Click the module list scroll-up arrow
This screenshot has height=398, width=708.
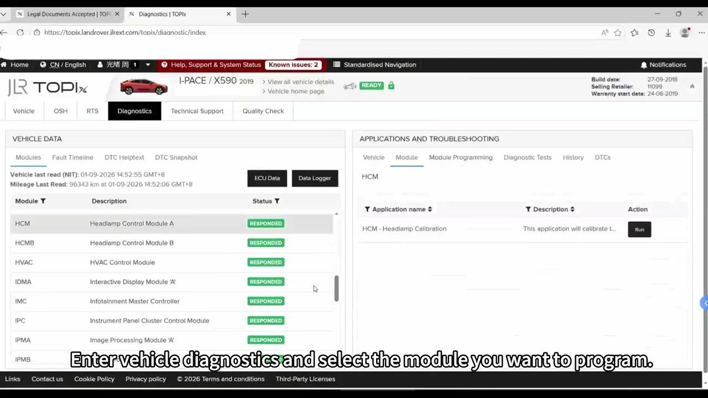336,214
